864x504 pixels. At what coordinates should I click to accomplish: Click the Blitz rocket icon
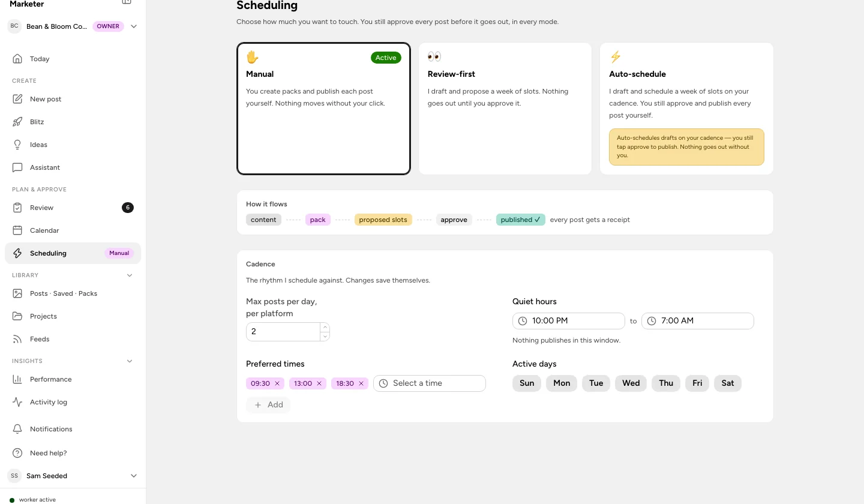click(x=17, y=122)
